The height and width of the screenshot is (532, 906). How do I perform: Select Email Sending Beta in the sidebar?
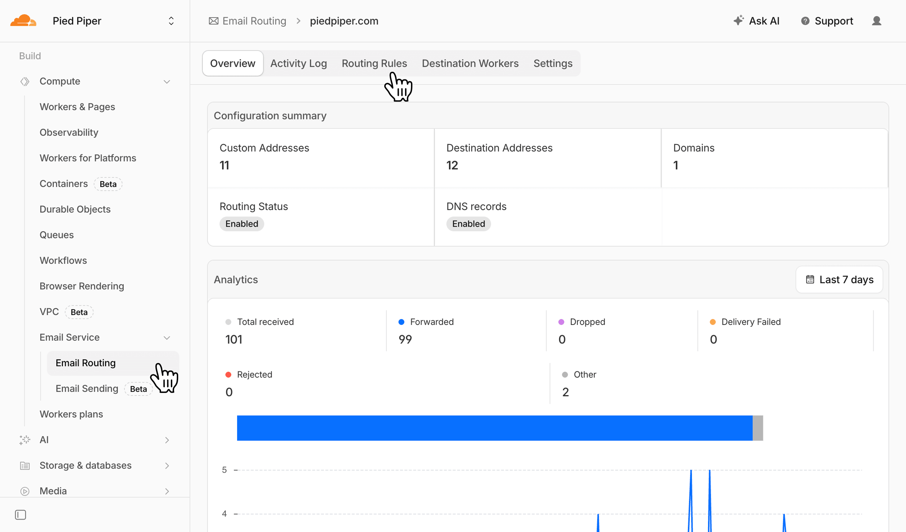point(87,388)
